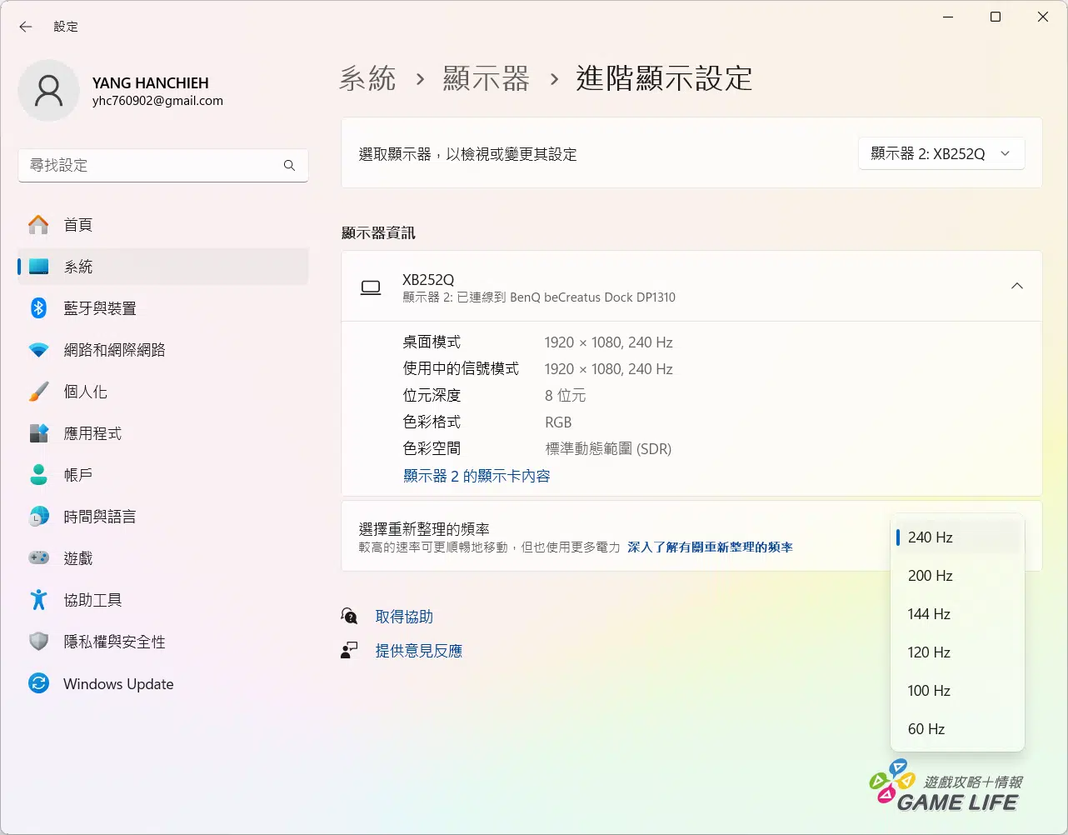Click the back arrow in the title bar
1068x835 pixels.
coord(26,27)
